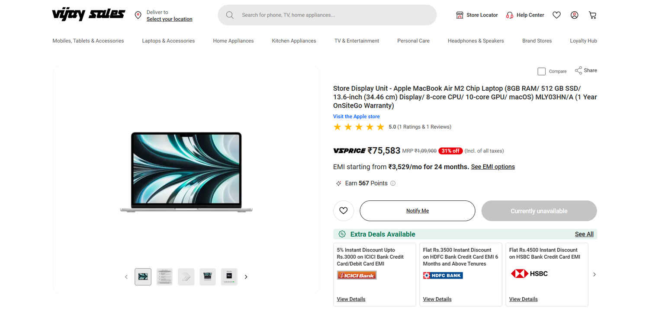
Task: Tick the Compare checkbox
Action: tap(541, 71)
